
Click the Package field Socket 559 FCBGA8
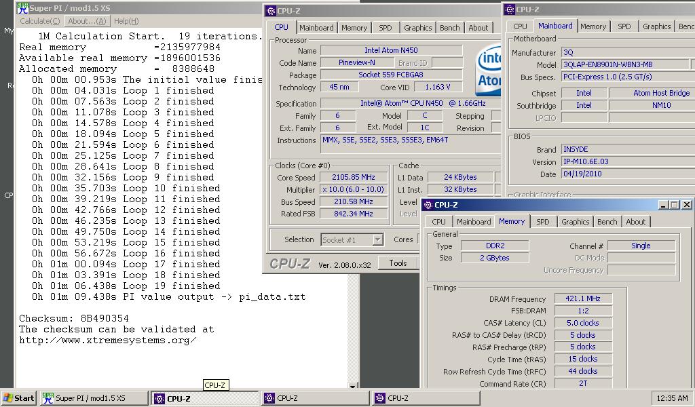click(392, 75)
